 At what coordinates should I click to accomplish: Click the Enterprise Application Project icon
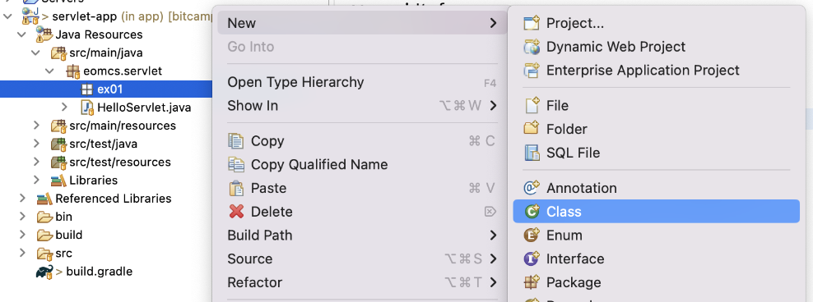pyautogui.click(x=532, y=70)
